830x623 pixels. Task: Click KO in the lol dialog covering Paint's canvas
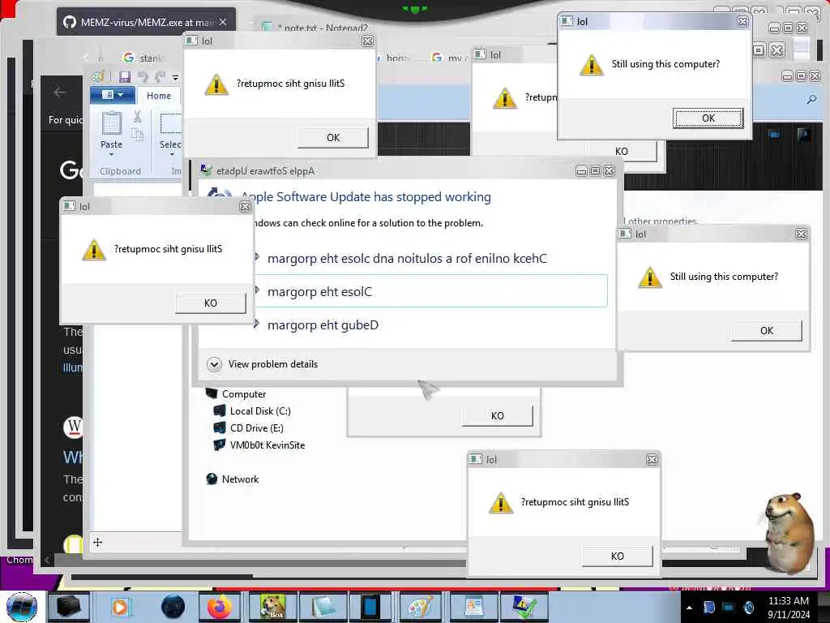(211, 303)
